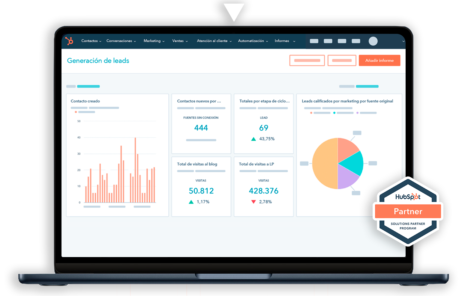468x296 pixels.
Task: Open the Contactos nuevos por report
Action: point(199,101)
